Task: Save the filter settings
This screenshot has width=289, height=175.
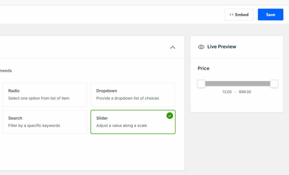Action: click(x=270, y=15)
